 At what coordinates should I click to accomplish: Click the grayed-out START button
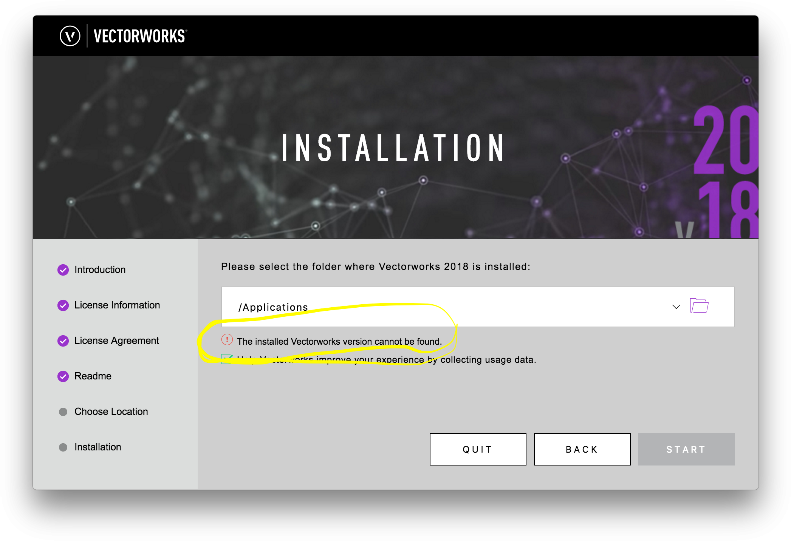(686, 449)
